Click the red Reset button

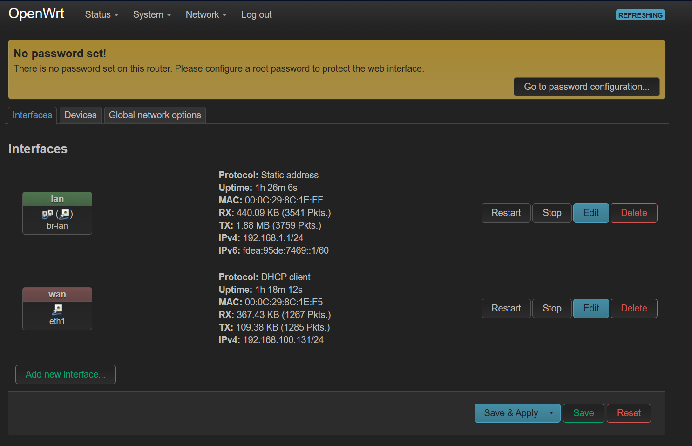(x=629, y=413)
